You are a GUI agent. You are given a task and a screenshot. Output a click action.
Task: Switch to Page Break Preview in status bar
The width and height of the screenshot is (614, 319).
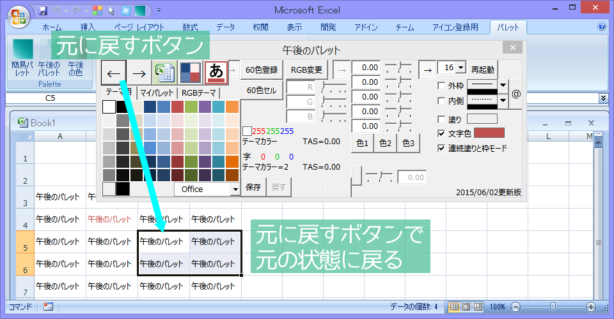point(478,307)
